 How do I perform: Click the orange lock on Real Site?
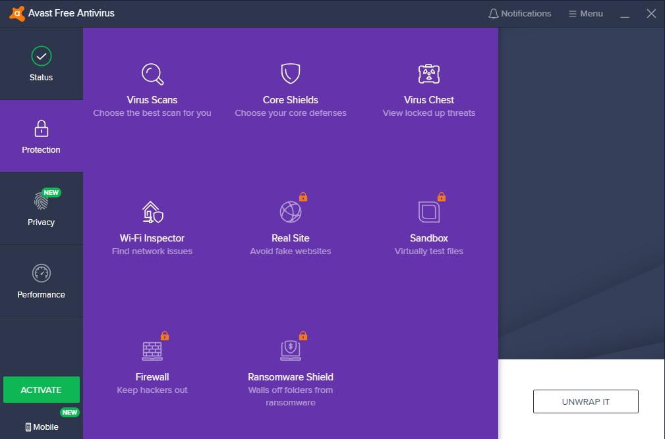click(303, 197)
